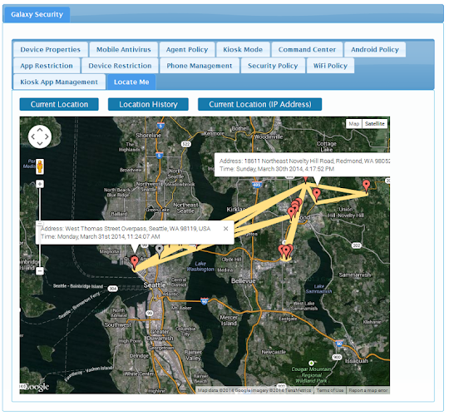Open the Kiosk Mode tab
Image resolution: width=449 pixels, height=416 pixels.
pos(243,50)
